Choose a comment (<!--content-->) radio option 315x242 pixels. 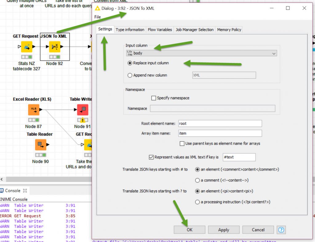click(x=197, y=181)
